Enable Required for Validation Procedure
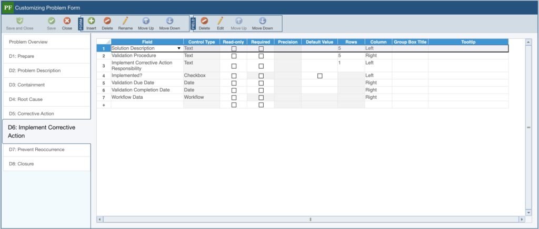The width and height of the screenshot is (539, 229). (x=261, y=56)
